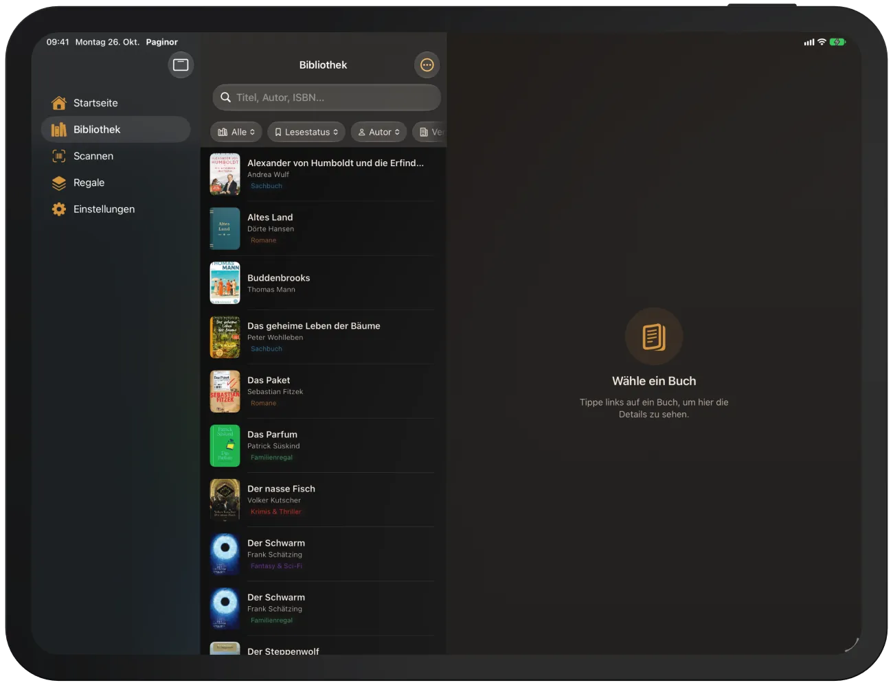The image size is (893, 685).
Task: Open Der nasse Fisch cover thumbnail
Action: tap(225, 500)
